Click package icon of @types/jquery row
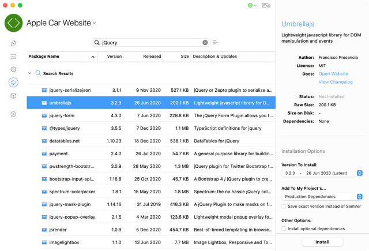Image resolution: width=369 pixels, height=251 pixels. 44,128
